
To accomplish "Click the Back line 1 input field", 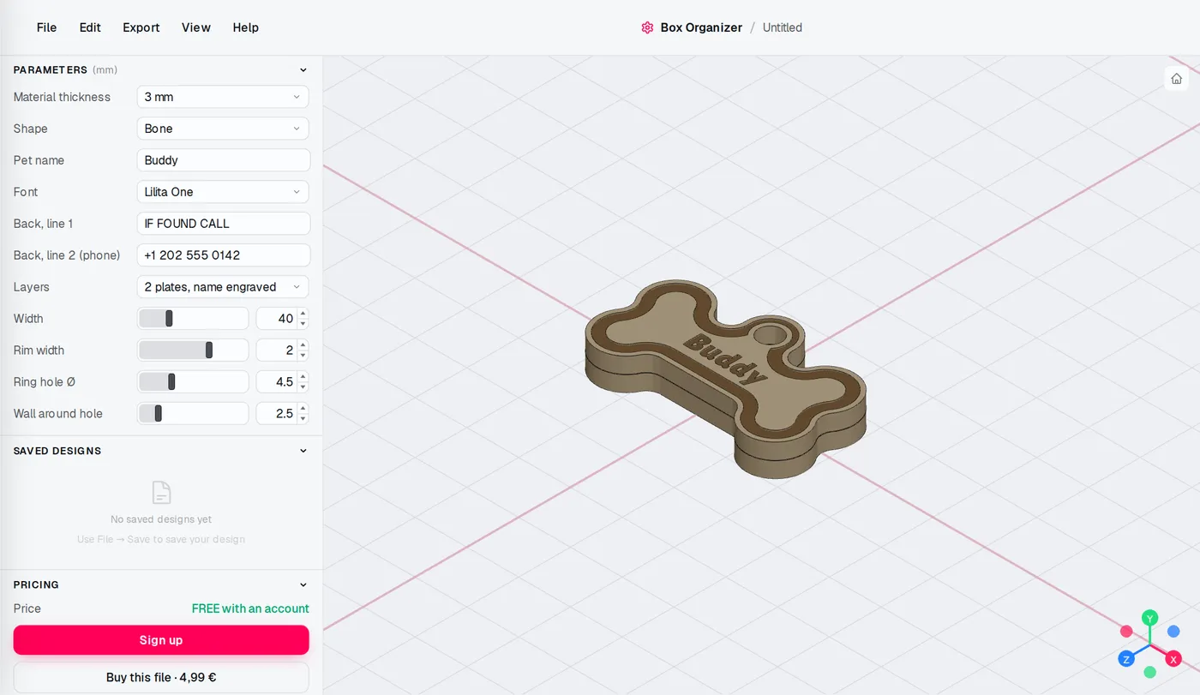I will pyautogui.click(x=223, y=224).
